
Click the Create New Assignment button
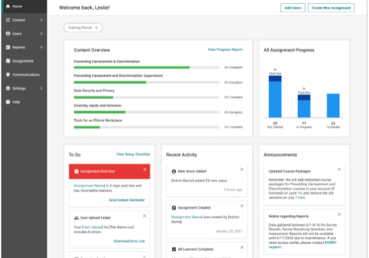[x=331, y=7]
